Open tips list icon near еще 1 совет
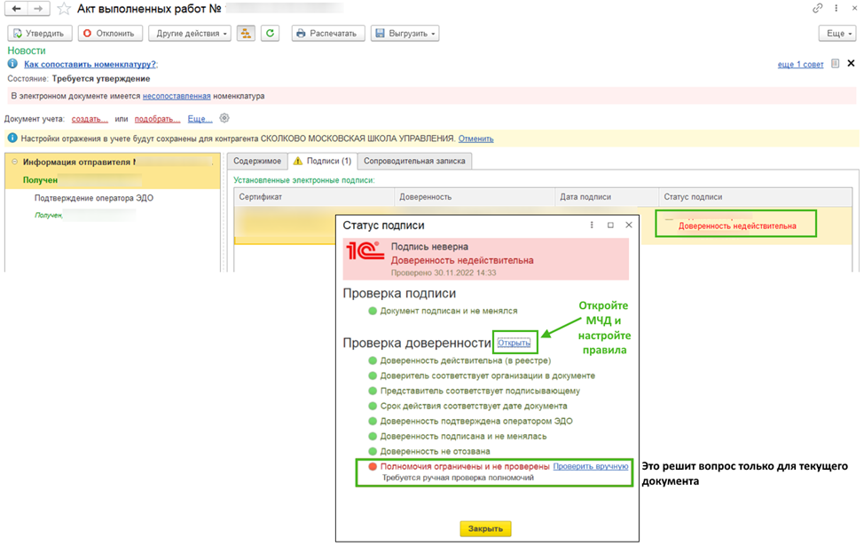This screenshot has width=864, height=546. click(836, 63)
